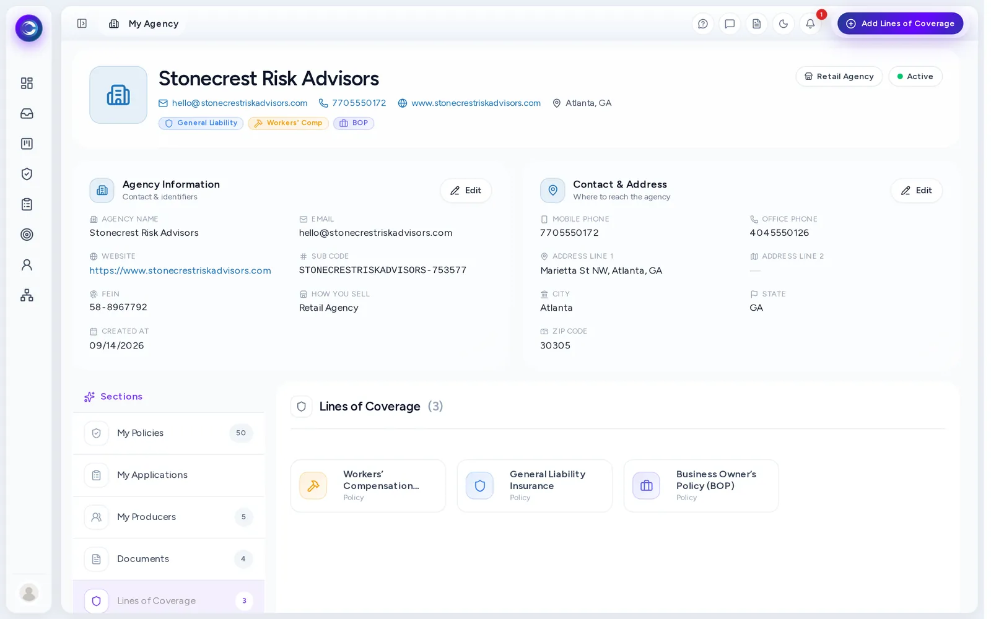Open notifications bell with badge
Viewport: 991px width, 619px height.
click(x=810, y=24)
